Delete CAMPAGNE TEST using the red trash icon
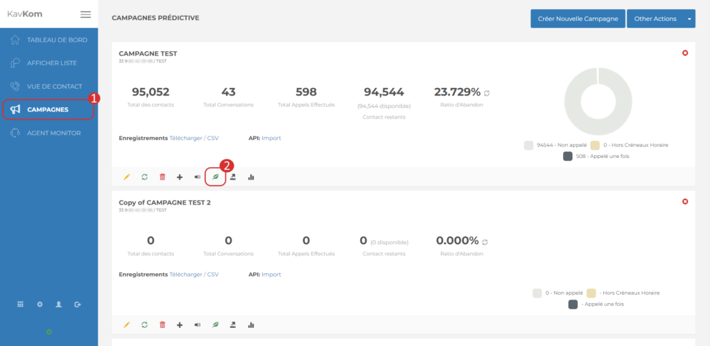710x346 pixels. click(162, 178)
